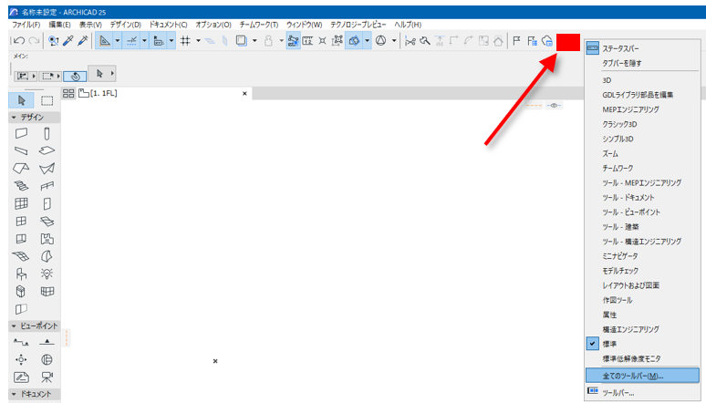This screenshot has height=403, width=706.
Task: Choose ツールバー... at the menu bottom
Action: (x=643, y=393)
